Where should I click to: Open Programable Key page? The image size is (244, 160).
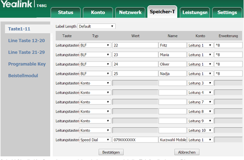(27, 64)
